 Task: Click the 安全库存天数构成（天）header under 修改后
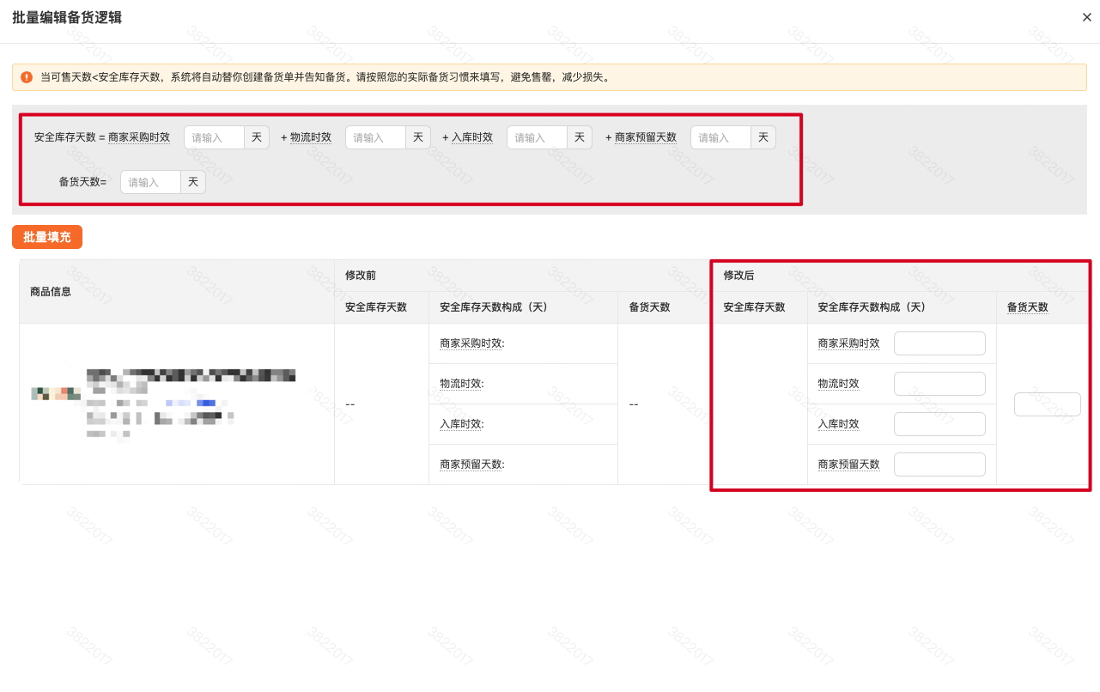pos(870,307)
